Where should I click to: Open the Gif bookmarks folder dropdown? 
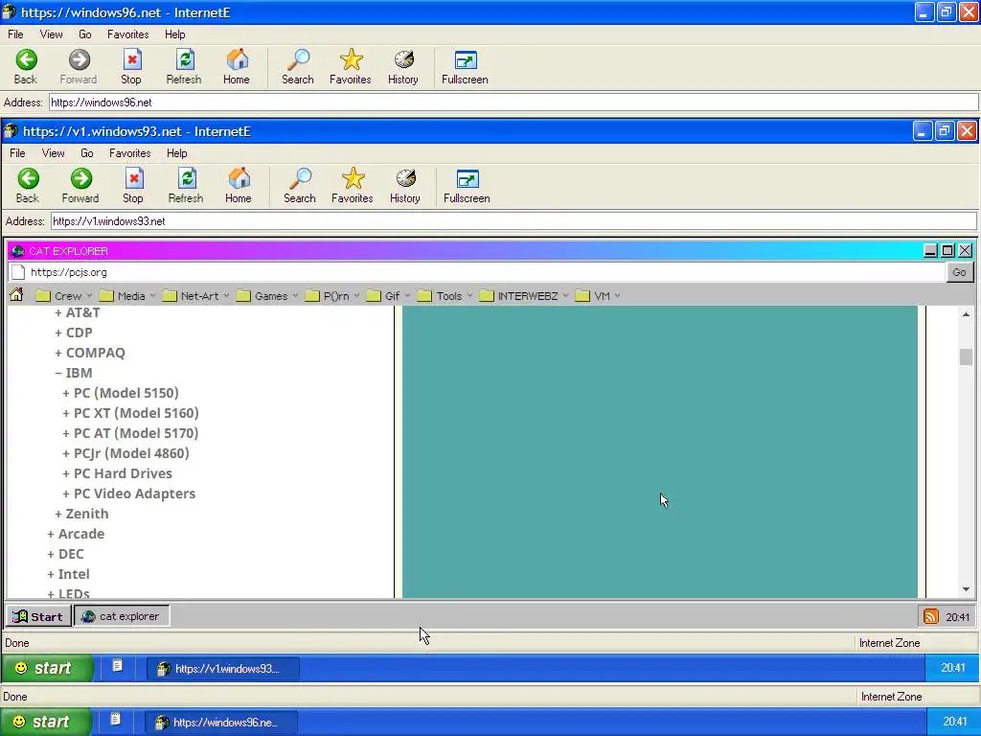point(389,296)
